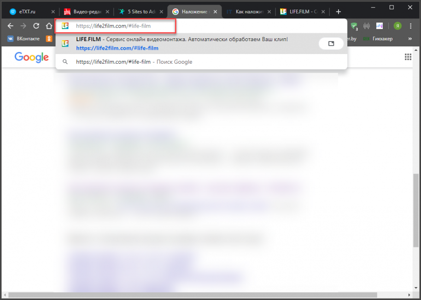Choose the Google search suggestion row
The image size is (421, 300).
pos(201,61)
